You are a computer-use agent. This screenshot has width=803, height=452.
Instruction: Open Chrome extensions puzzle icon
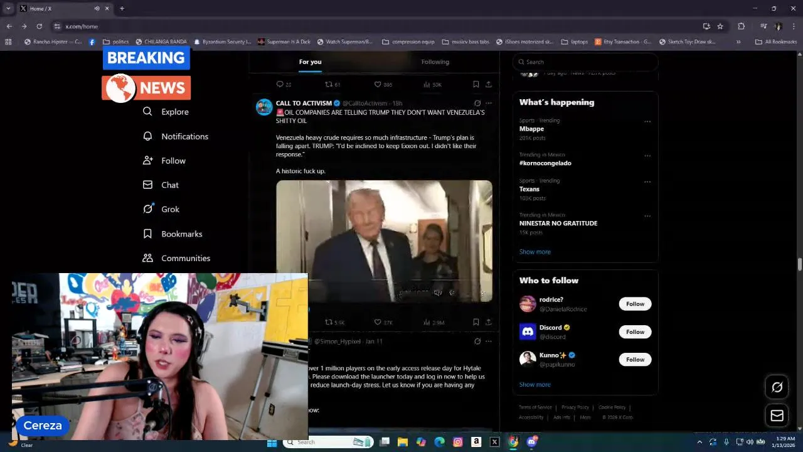(742, 26)
